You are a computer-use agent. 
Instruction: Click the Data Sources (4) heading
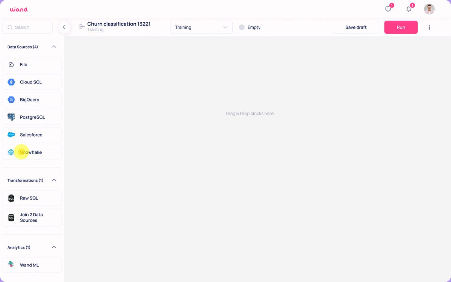click(x=23, y=47)
